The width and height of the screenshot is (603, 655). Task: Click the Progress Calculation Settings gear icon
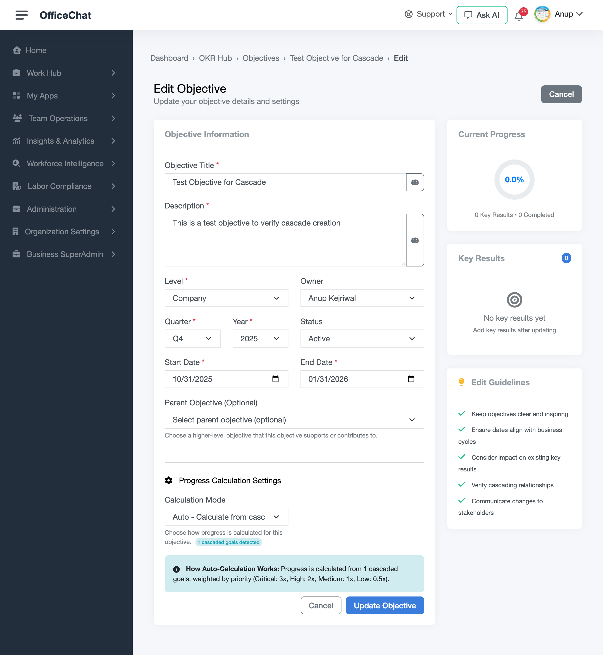tap(168, 480)
